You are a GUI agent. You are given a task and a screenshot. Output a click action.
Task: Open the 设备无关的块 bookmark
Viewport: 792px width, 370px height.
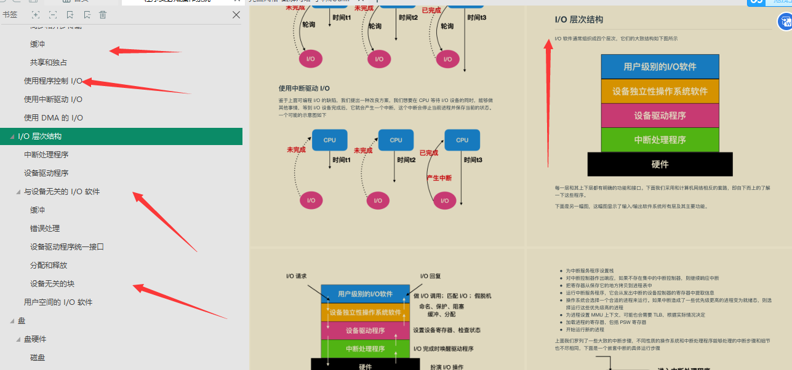coord(52,284)
